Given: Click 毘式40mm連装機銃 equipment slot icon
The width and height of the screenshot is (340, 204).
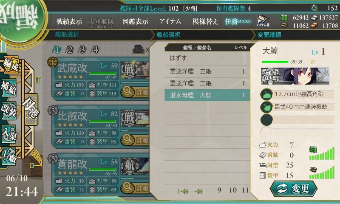Looking at the screenshot, I should 266,107.
